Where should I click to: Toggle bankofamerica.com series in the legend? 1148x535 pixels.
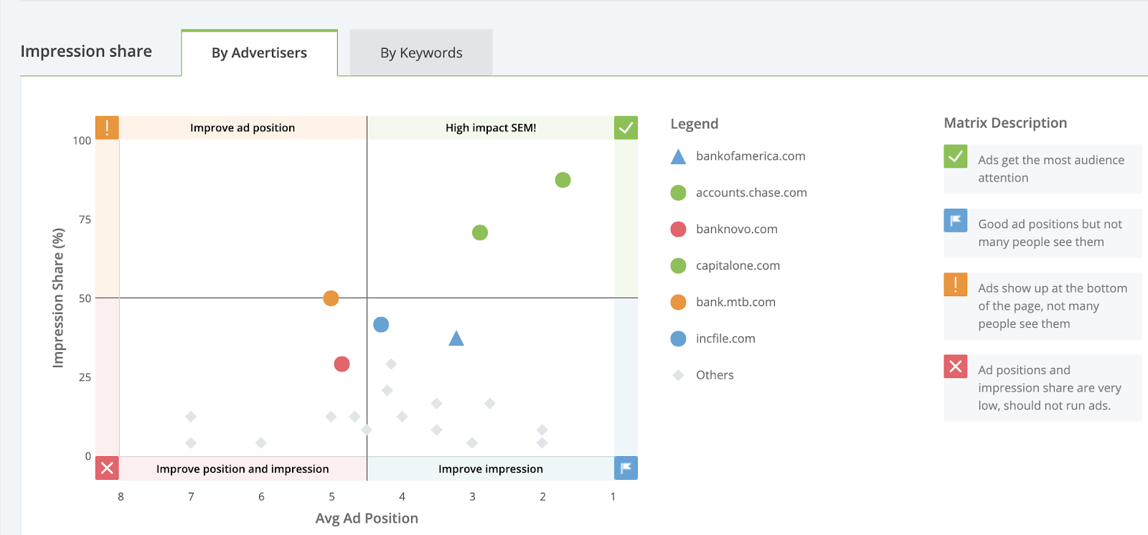pyautogui.click(x=750, y=156)
